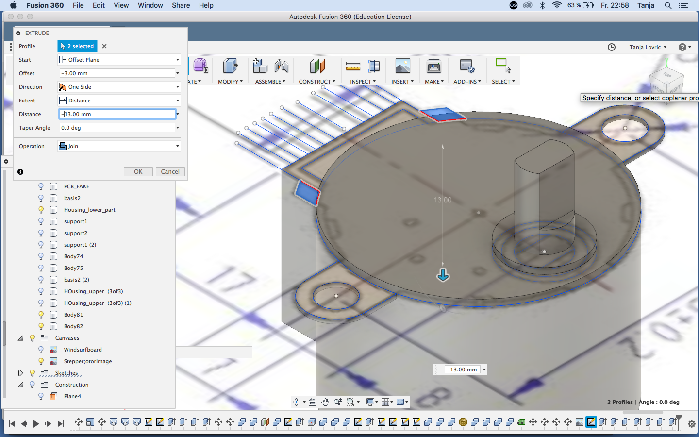This screenshot has height=437, width=699.
Task: Select the Press Pull tool above MODIFY
Action: [x=230, y=66]
